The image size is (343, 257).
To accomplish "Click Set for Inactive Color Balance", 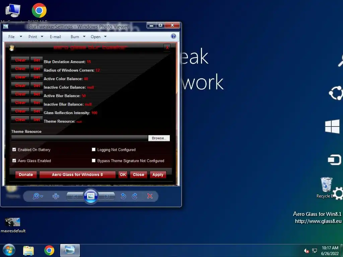I will click(x=37, y=85).
